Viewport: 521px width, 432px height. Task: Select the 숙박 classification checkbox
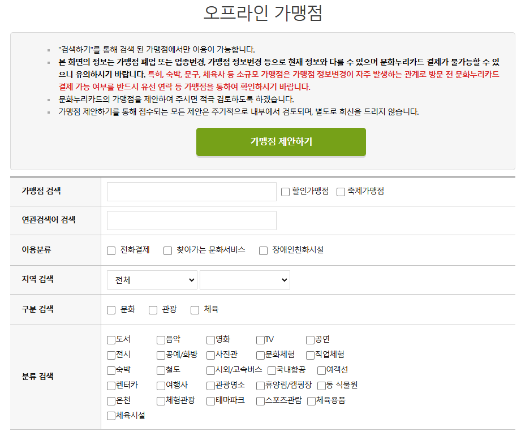click(x=110, y=369)
